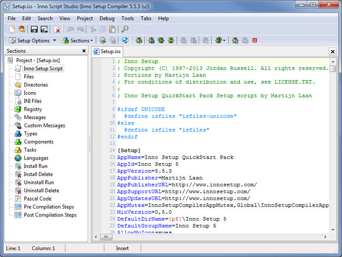
Task: Click the [Setup] line in the editor
Action: click(x=129, y=151)
